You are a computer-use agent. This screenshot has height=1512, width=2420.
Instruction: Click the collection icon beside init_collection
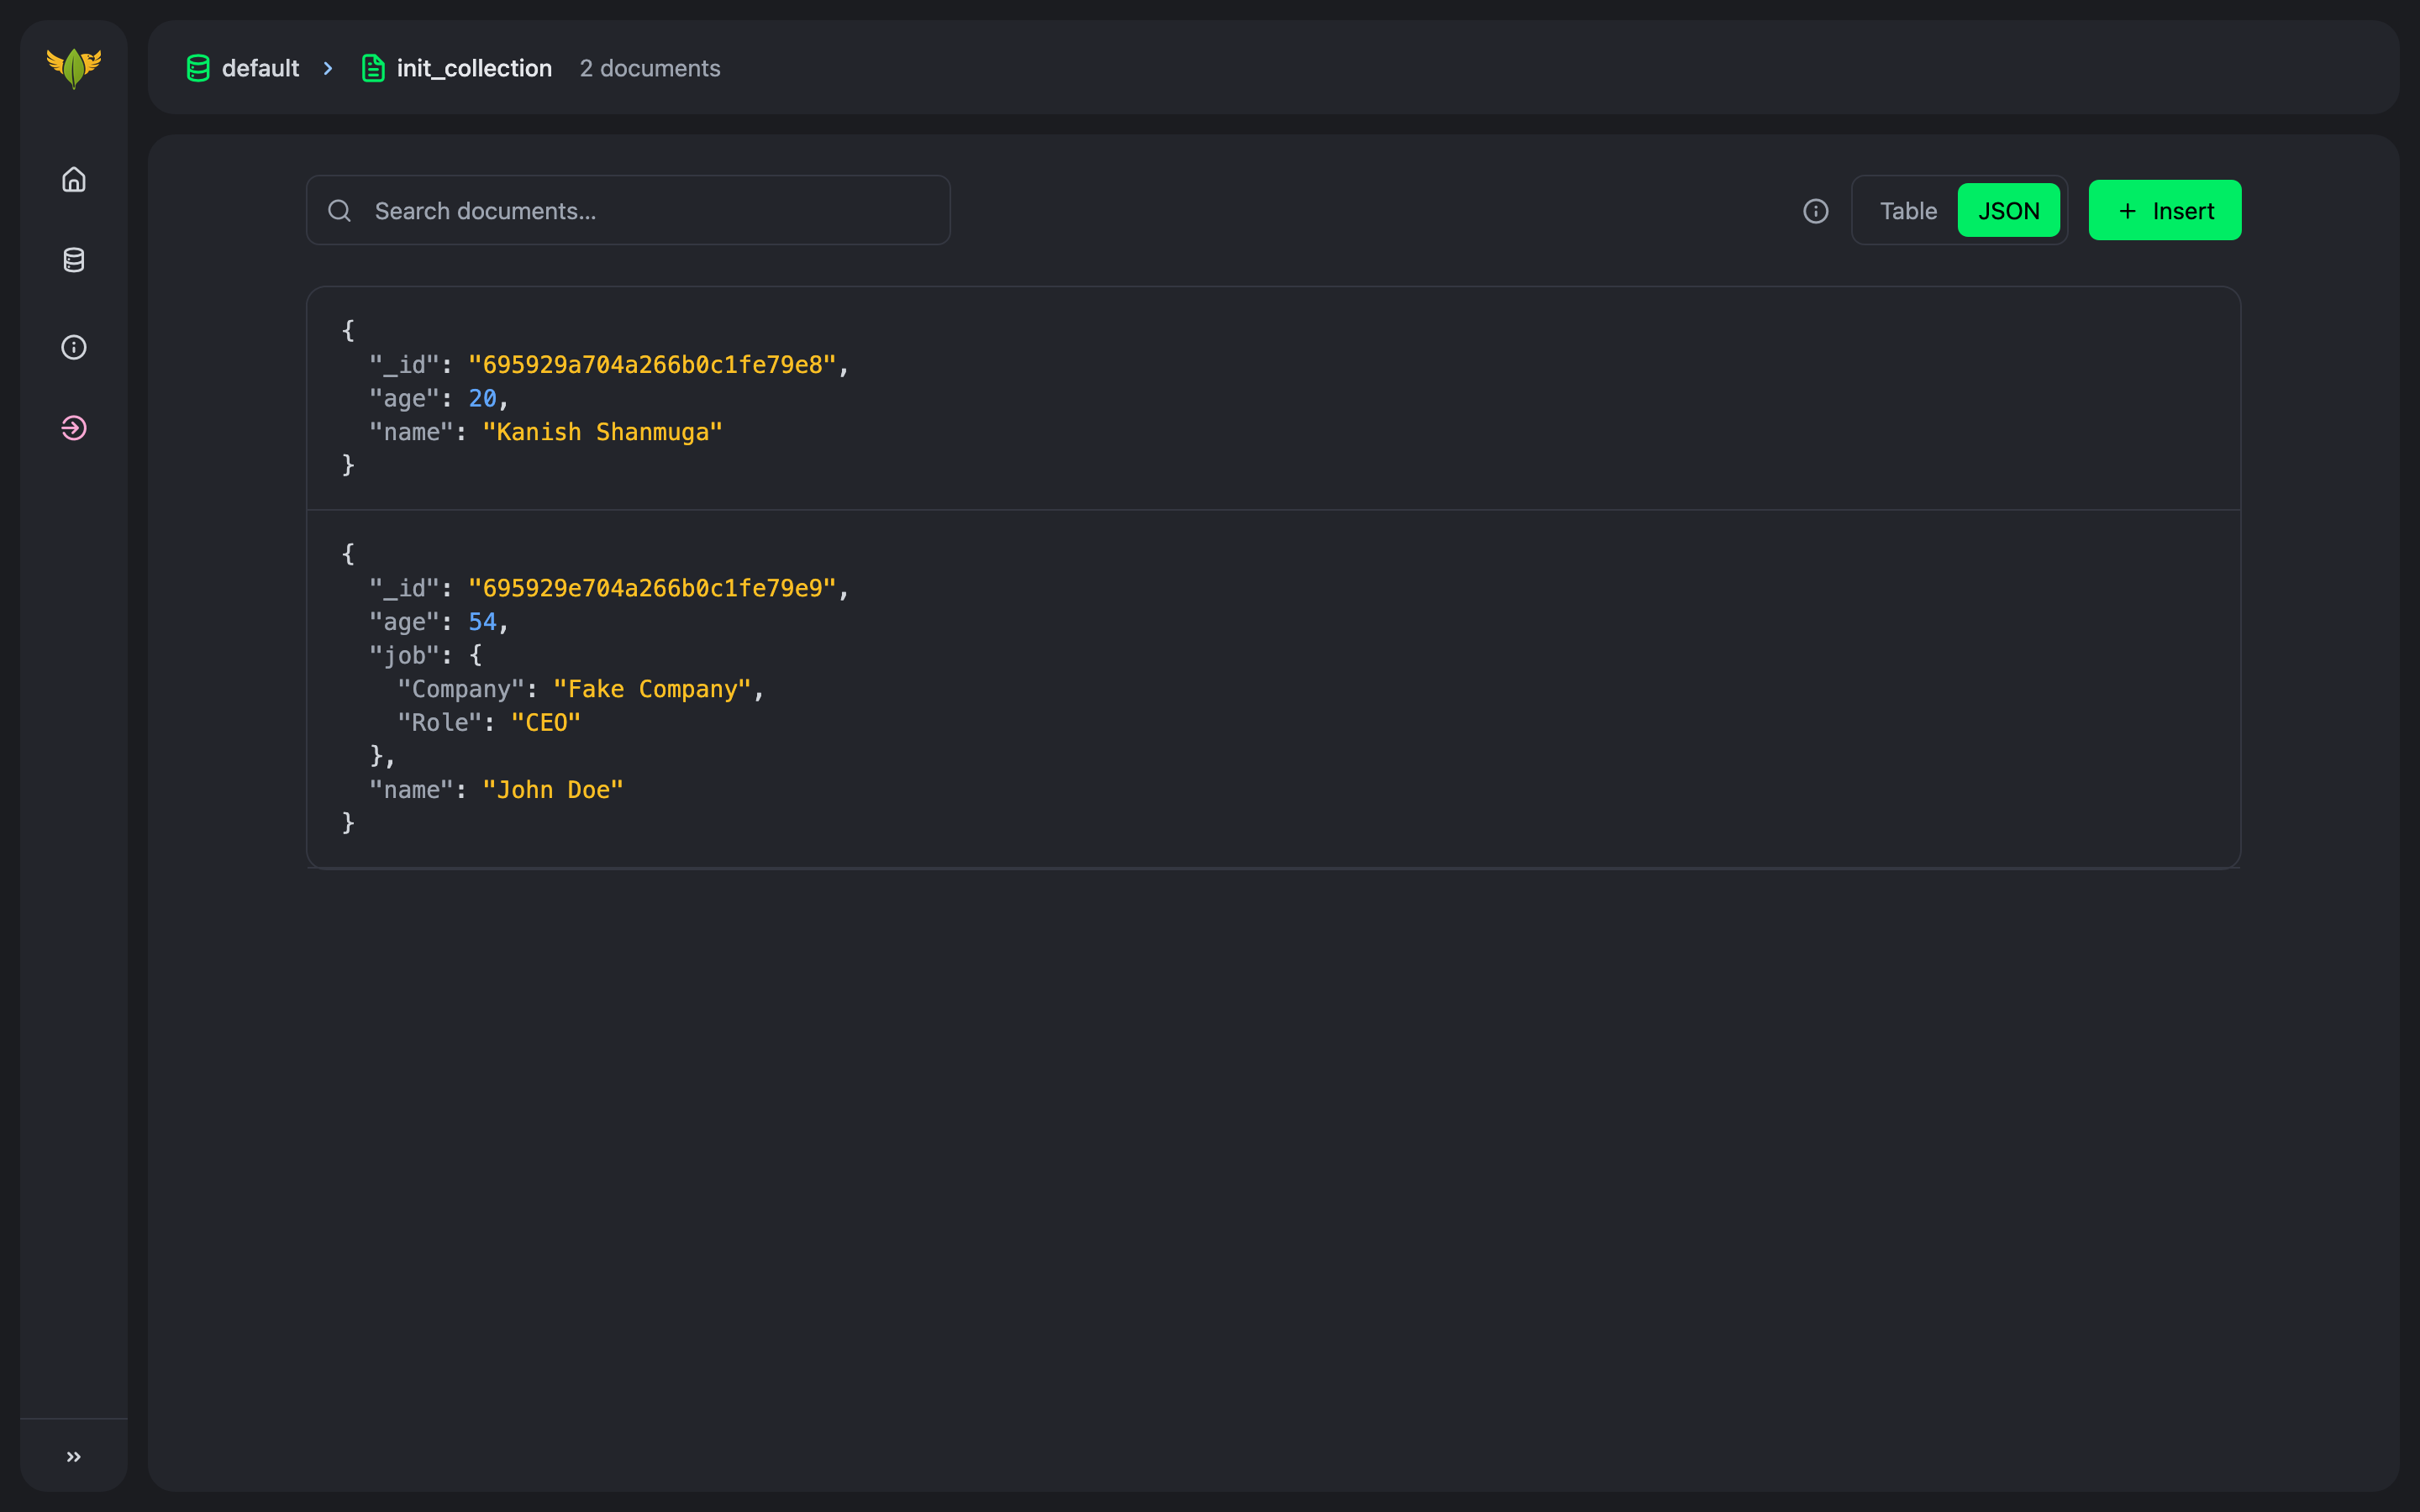[373, 68]
